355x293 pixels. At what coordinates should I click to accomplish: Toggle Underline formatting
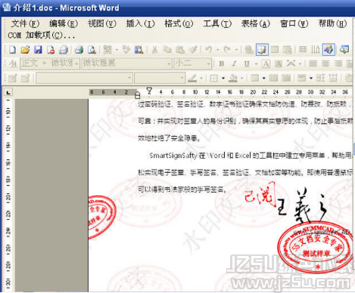[247, 63]
